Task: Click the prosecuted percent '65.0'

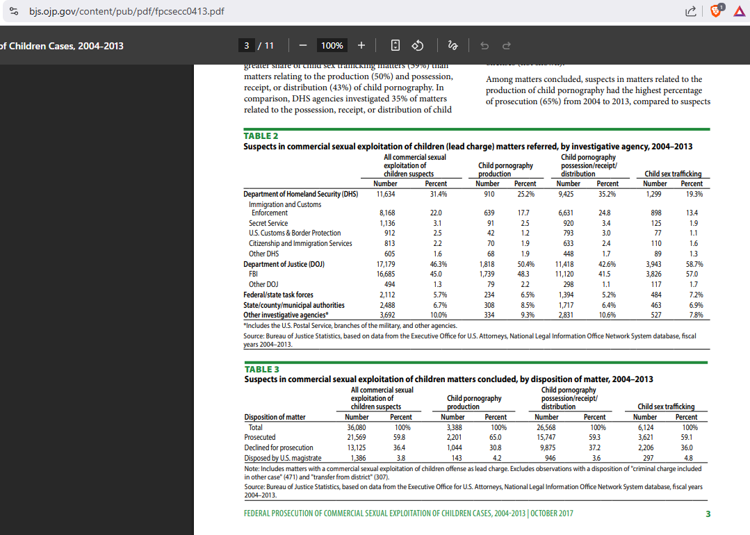Action: click(496, 437)
